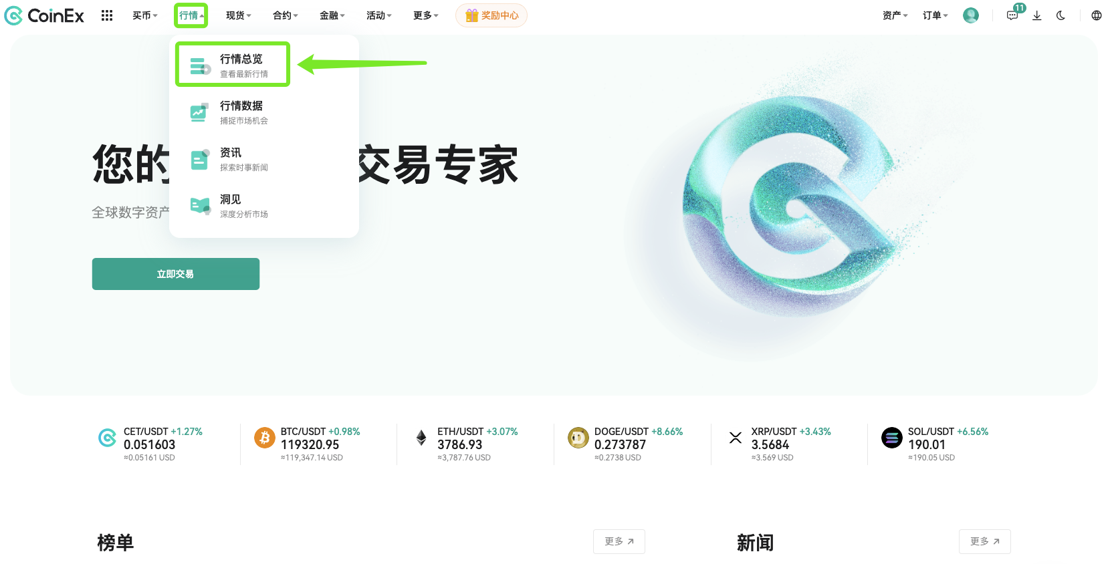Click the 行情总览 menu icon
1110x564 pixels.
click(200, 65)
